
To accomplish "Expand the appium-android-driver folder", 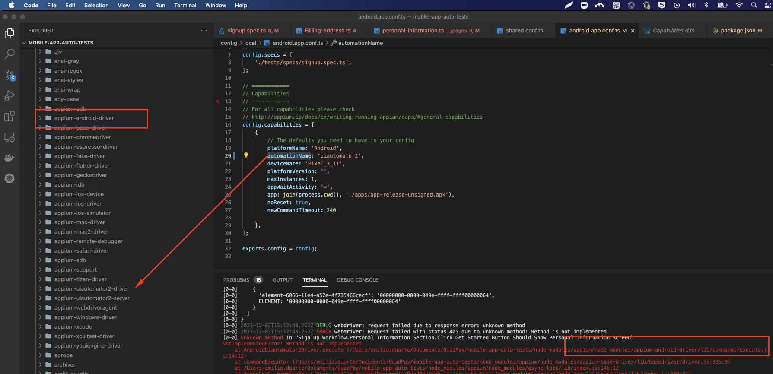I will 40,118.
